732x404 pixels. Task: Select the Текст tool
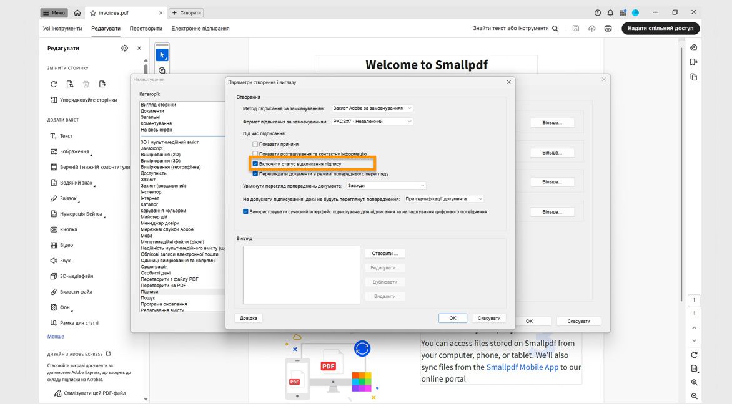(61, 136)
